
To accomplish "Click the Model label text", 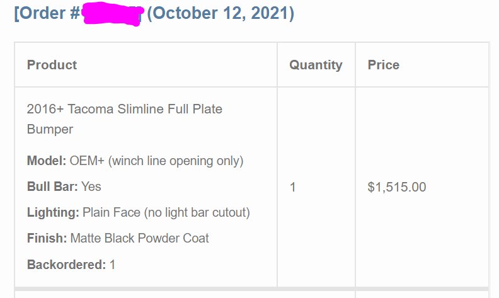I will [47, 161].
